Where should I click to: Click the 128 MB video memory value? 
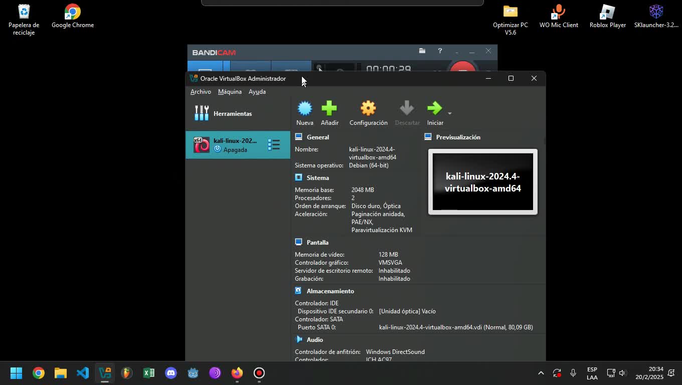pyautogui.click(x=388, y=255)
